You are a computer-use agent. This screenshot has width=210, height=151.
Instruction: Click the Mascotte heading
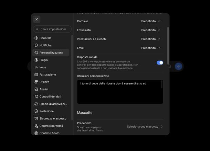[x=85, y=113]
